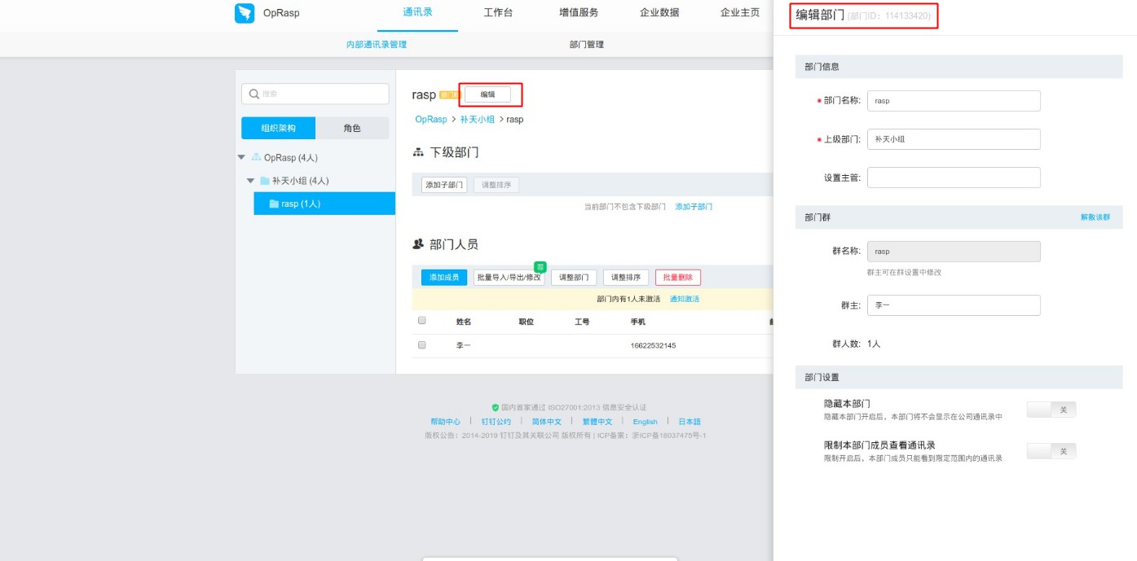Click the 补天小组 folder icon
1137x561 pixels.
[x=267, y=180]
